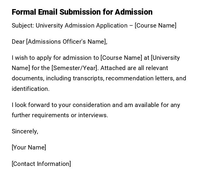The width and height of the screenshot is (205, 182).
Task: Select the [Contact Information] placeholder
Action: (41, 164)
